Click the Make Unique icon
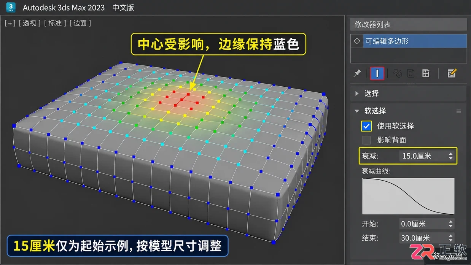Screen dimensions: 471x265 point(398,73)
